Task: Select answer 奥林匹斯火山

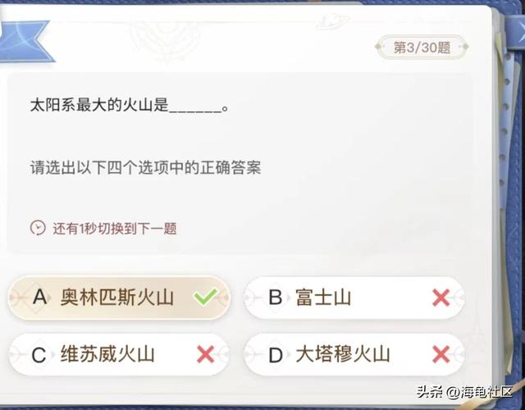Action: pyautogui.click(x=117, y=298)
